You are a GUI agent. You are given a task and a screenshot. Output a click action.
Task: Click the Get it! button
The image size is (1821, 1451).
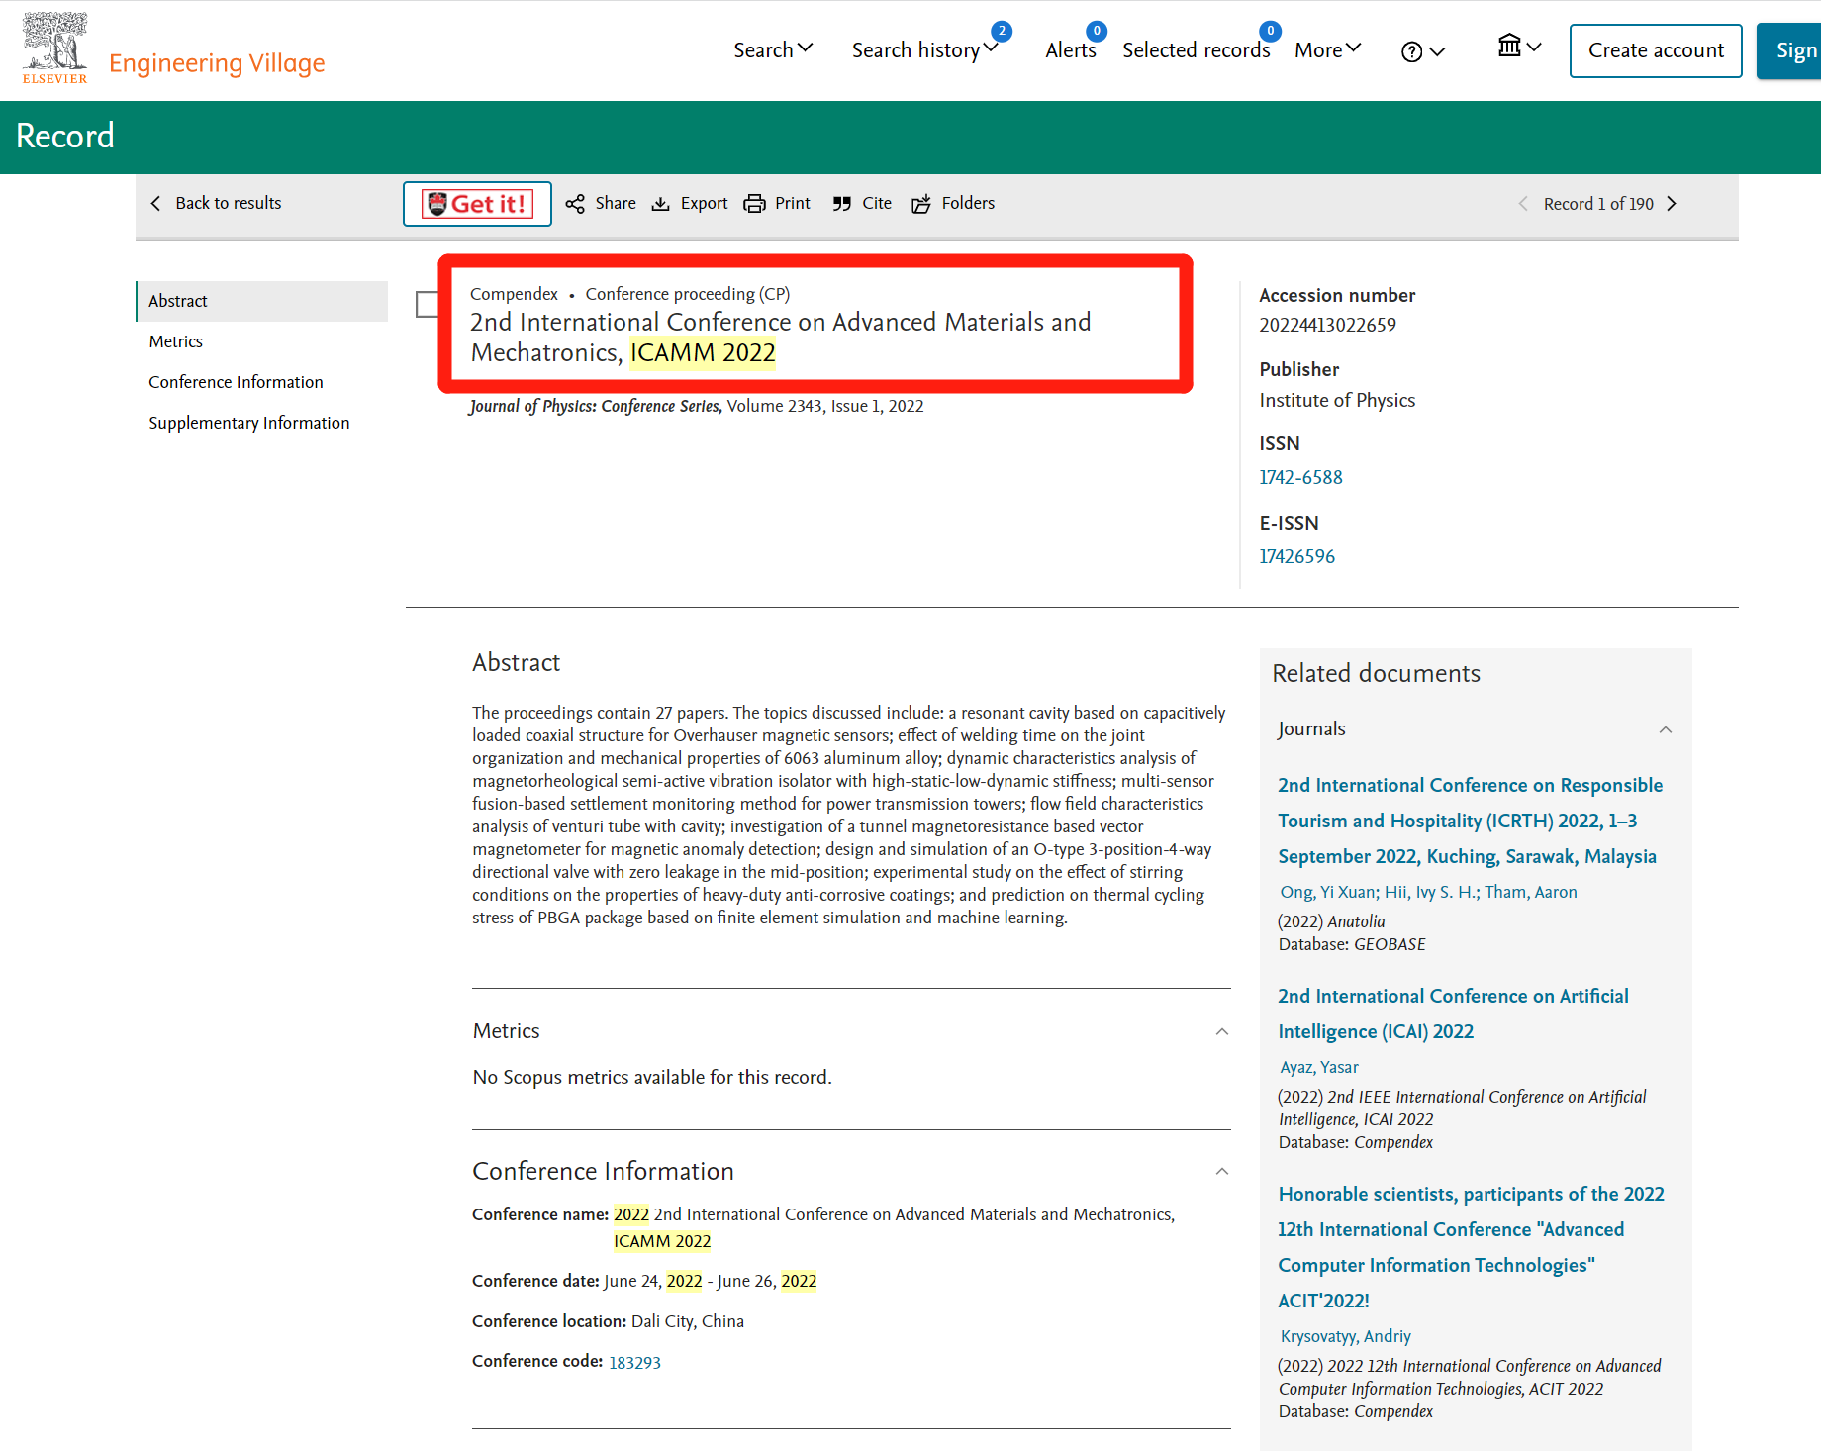pos(477,204)
